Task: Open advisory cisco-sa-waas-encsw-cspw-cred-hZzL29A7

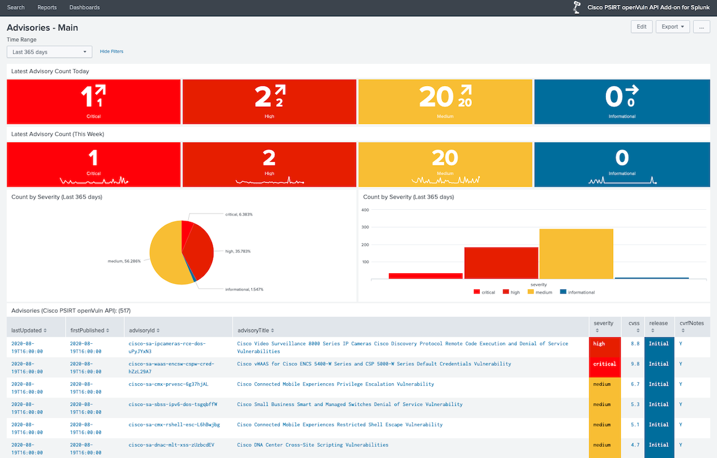Action: point(171,368)
